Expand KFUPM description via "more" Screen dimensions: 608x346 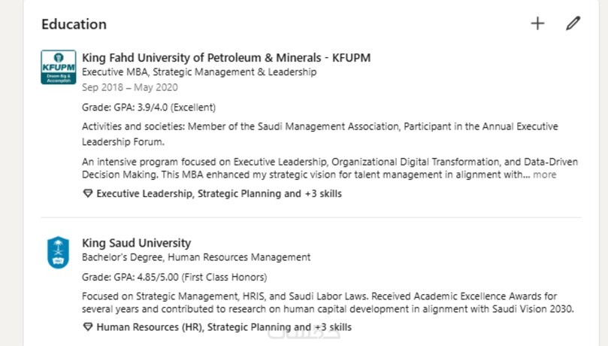coord(545,175)
